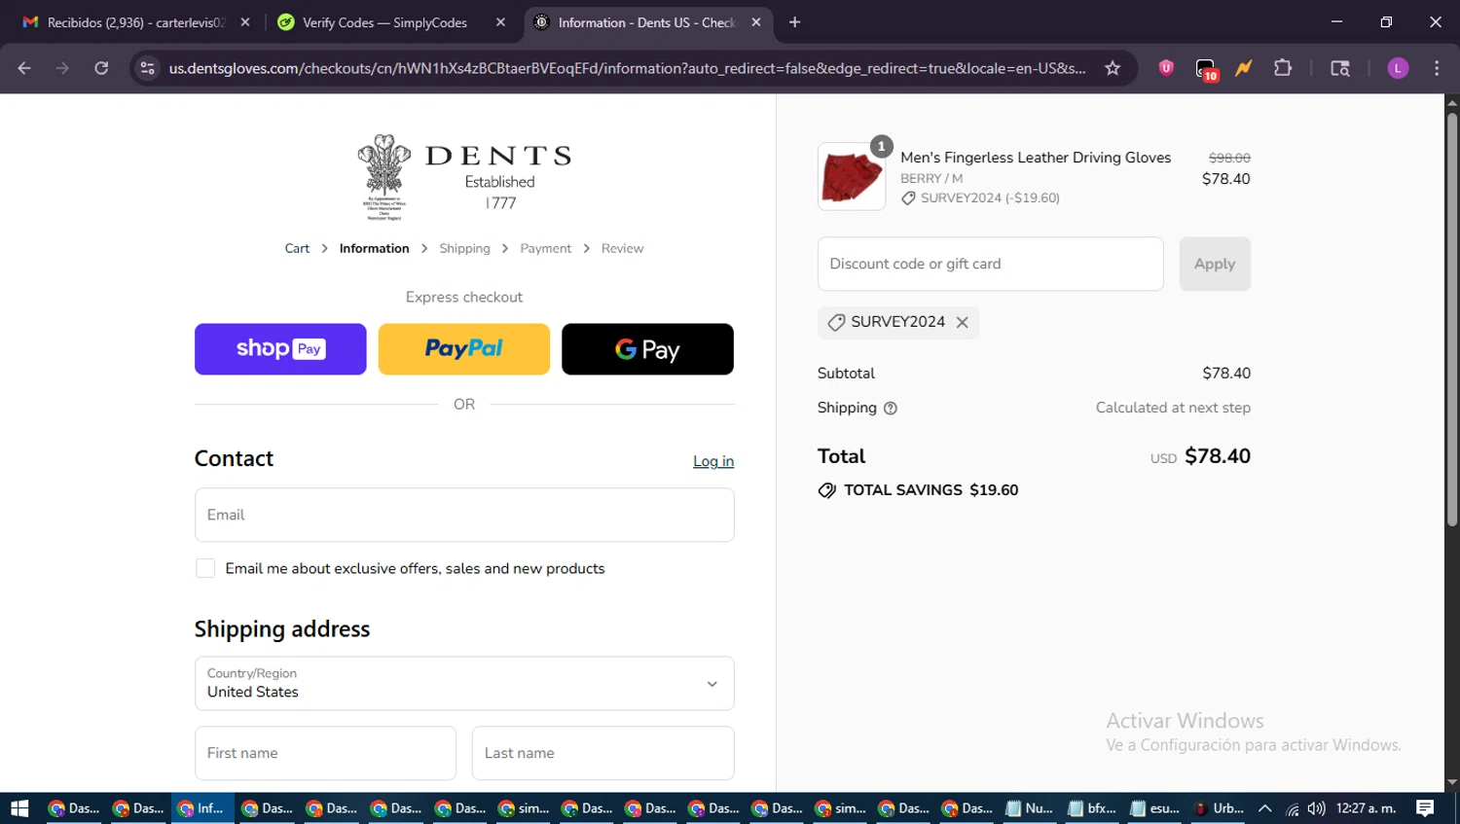Open the Windows Start menu

pos(19,808)
